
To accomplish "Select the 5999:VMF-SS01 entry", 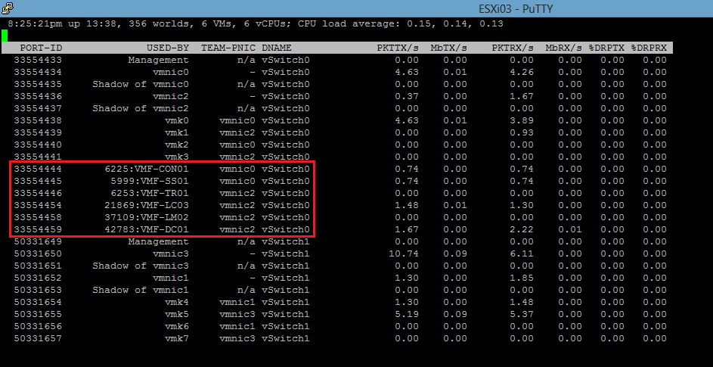I will pyautogui.click(x=149, y=181).
